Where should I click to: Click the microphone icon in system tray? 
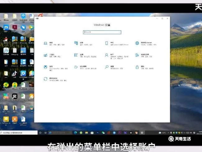171,133
